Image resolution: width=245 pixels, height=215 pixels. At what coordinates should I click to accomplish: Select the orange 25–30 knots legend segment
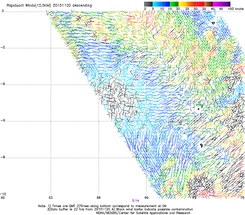[x=191, y=4]
